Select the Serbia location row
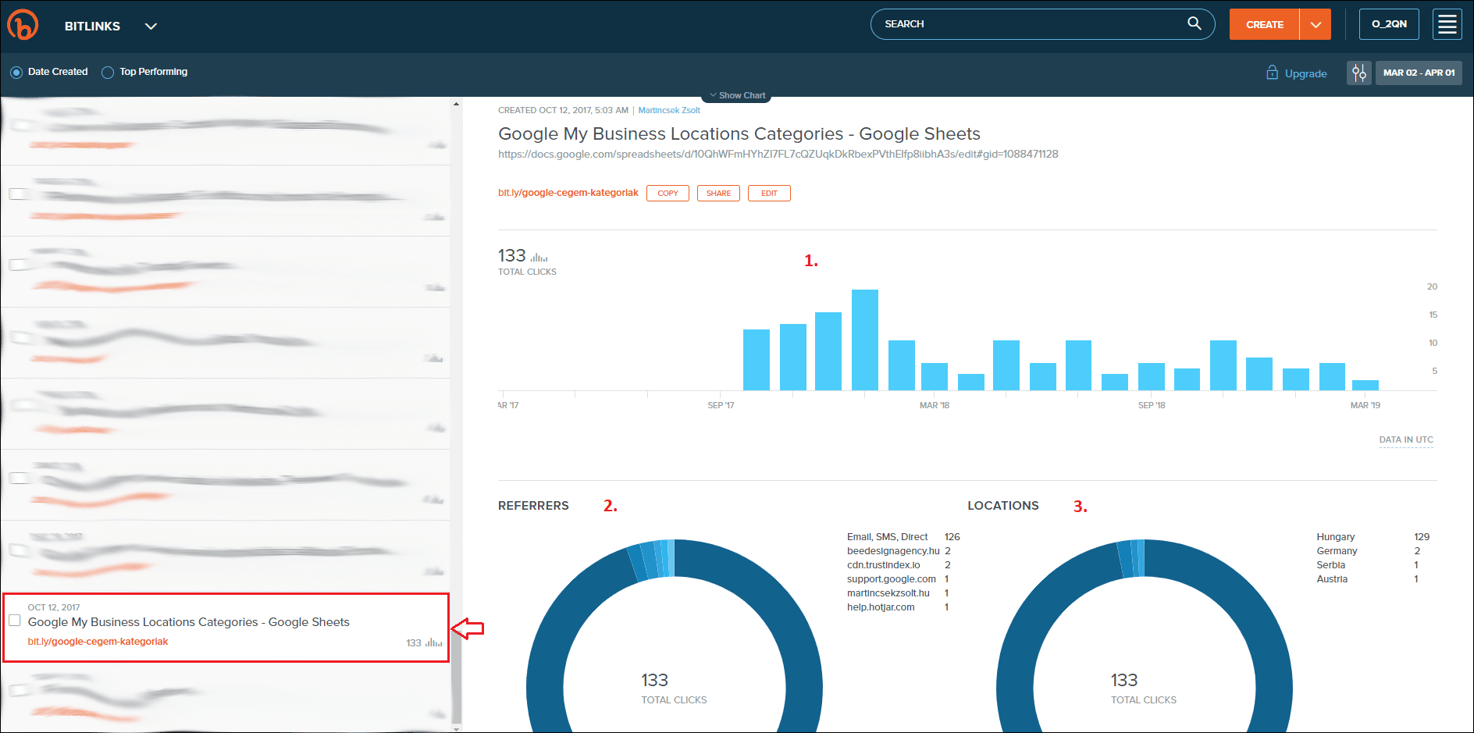Screen dimensions: 1474x733 click(1368, 565)
